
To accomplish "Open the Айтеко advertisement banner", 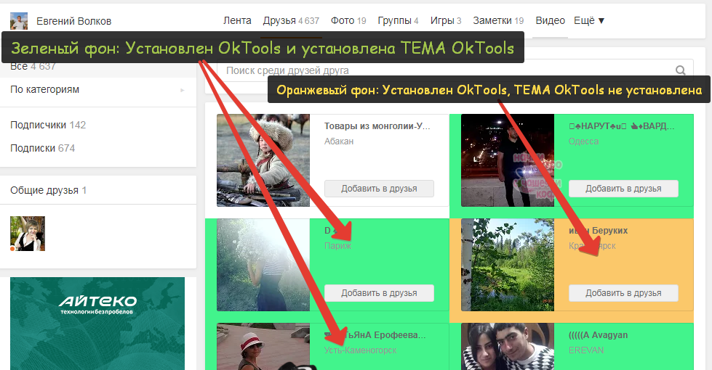I will point(97,324).
